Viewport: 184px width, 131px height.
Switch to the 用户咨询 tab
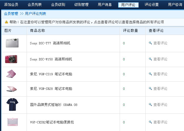click(175, 5)
